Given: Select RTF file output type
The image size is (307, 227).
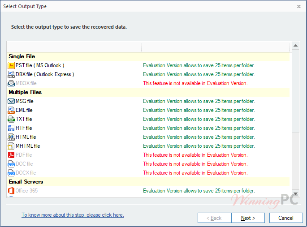Looking at the screenshot, I should pyautogui.click(x=24, y=128).
